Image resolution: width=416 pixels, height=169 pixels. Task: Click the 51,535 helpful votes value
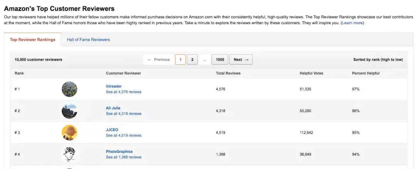coord(305,89)
